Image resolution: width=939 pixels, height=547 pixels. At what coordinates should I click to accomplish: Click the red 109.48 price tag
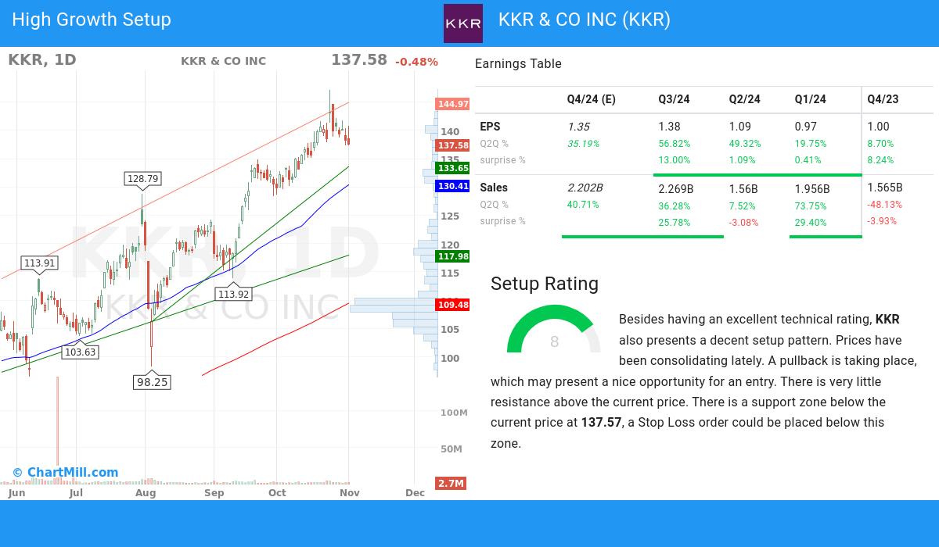coord(453,305)
